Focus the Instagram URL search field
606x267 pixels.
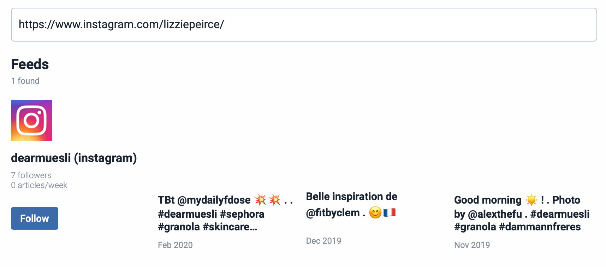[x=304, y=25]
